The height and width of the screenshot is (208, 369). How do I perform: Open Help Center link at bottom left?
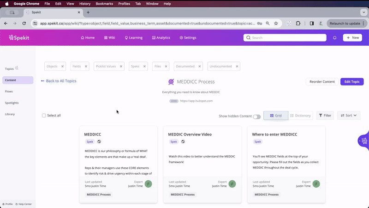[24, 204]
